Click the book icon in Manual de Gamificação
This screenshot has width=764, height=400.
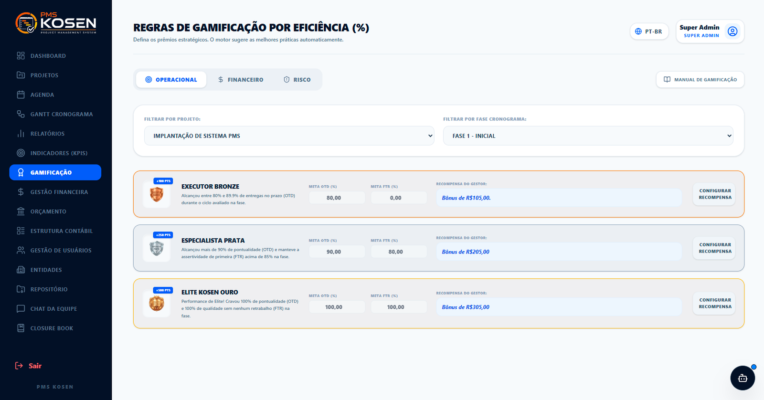pyautogui.click(x=667, y=80)
